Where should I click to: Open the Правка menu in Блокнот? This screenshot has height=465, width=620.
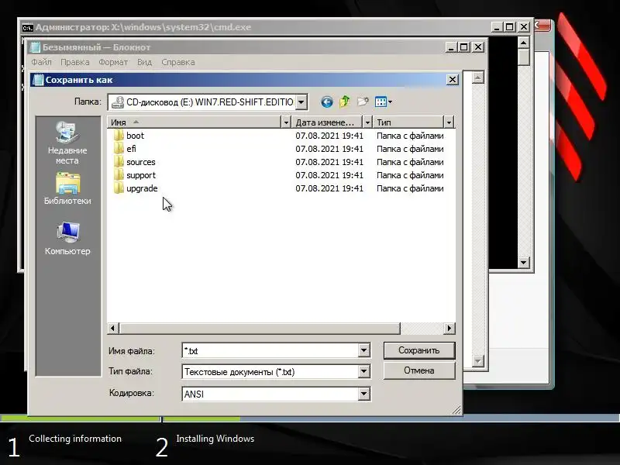tap(74, 62)
